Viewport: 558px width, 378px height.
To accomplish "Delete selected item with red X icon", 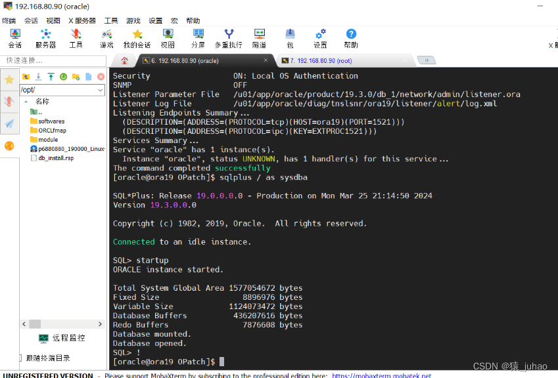I will [x=101, y=77].
